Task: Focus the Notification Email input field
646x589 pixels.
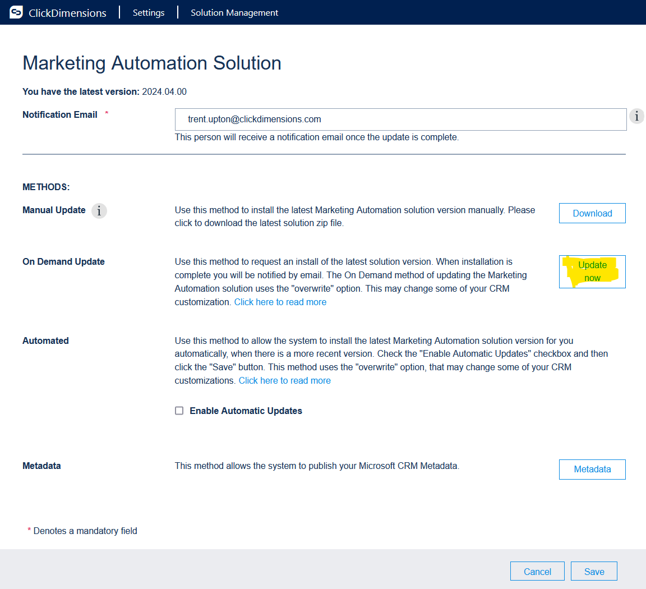Action: point(400,119)
